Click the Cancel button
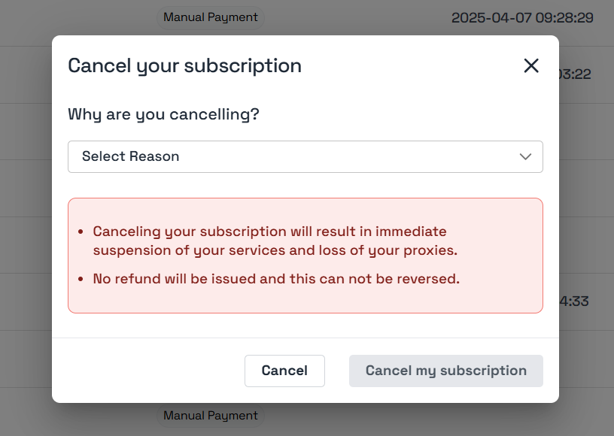Screen dimensions: 614x436 point(284,371)
